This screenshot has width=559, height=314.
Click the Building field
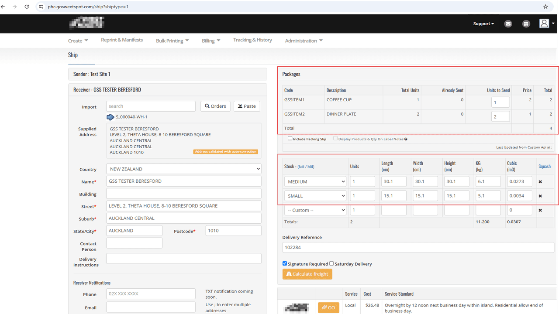click(184, 194)
